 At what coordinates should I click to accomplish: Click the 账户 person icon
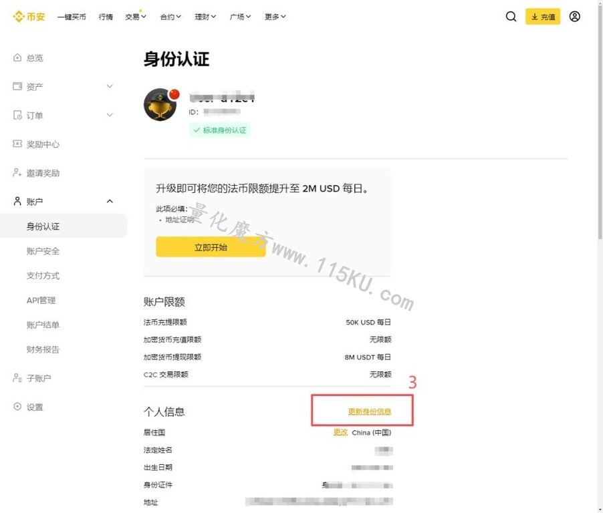(x=17, y=201)
